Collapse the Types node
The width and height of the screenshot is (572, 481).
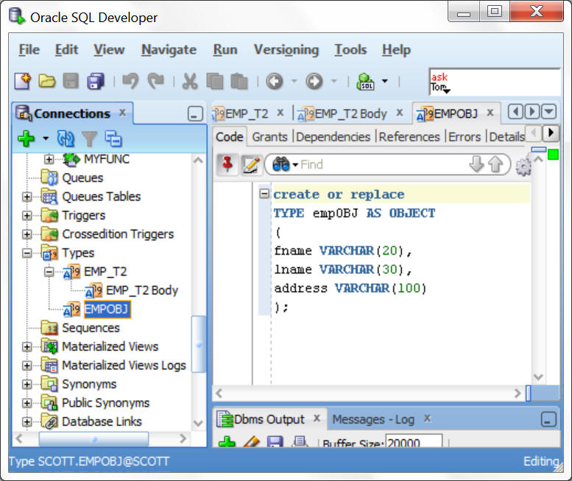27,253
